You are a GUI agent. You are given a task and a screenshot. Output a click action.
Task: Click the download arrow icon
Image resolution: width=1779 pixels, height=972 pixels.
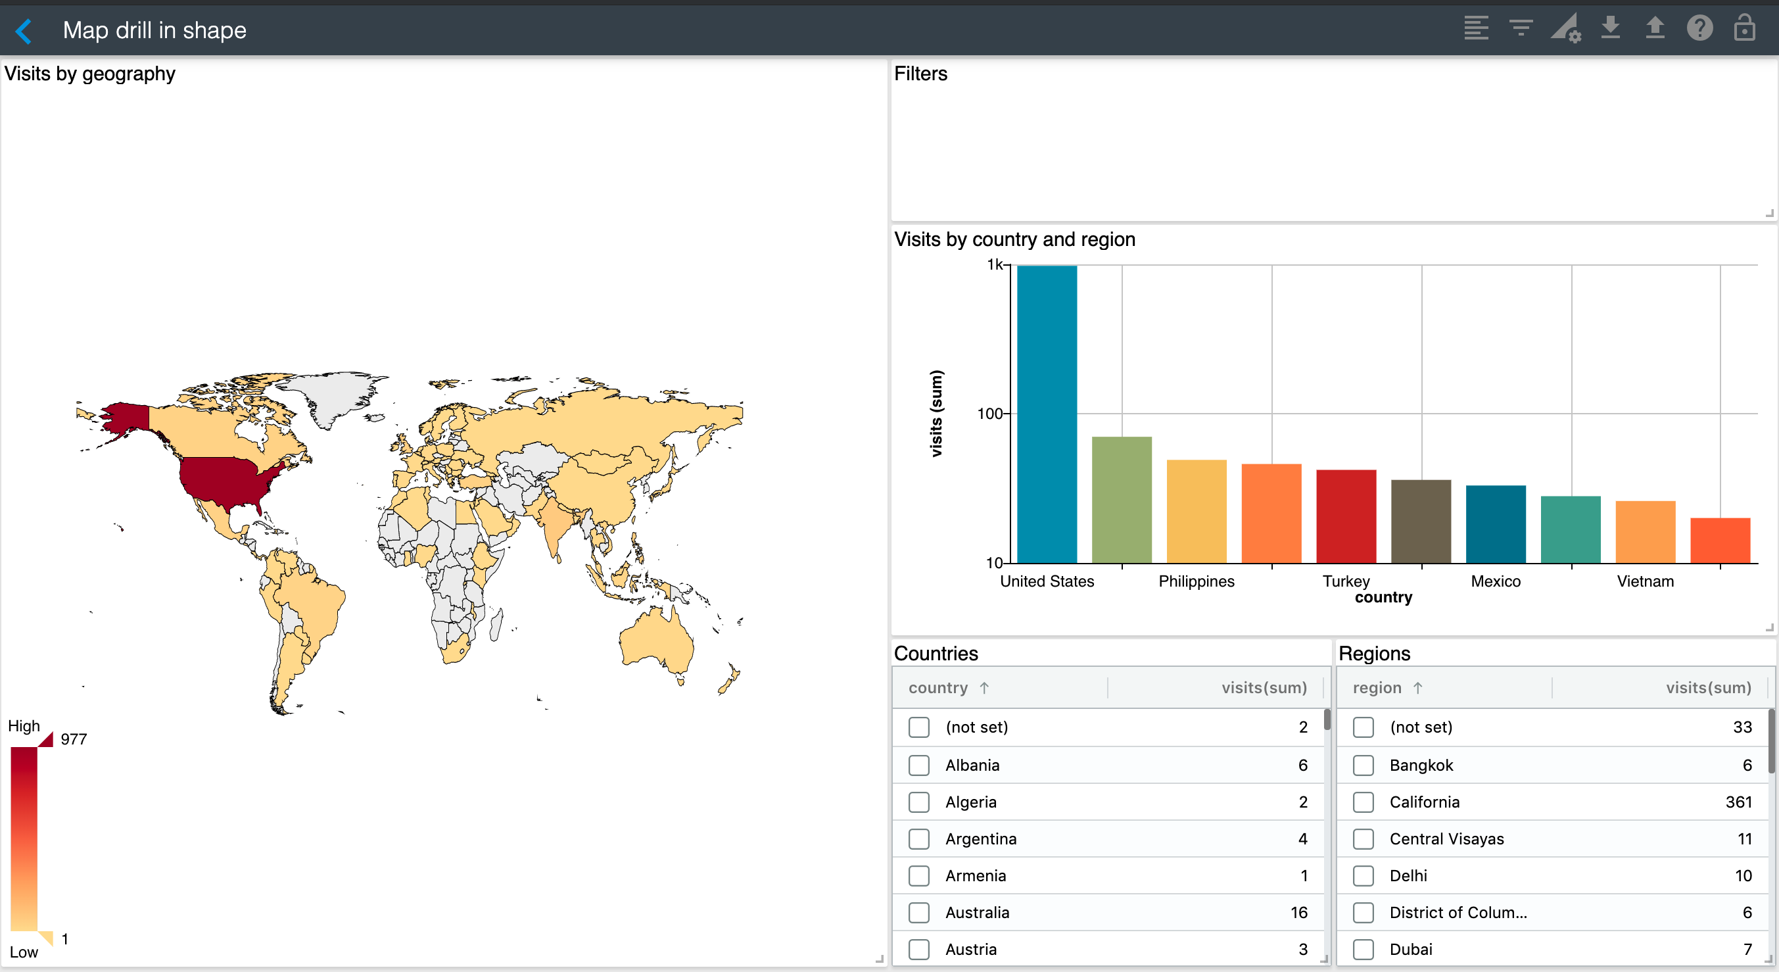(x=1611, y=29)
